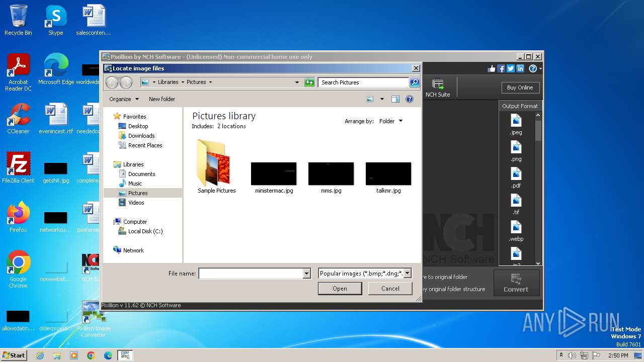Open Internet Explorer from taskbar
The height and width of the screenshot is (362, 644).
point(40,355)
